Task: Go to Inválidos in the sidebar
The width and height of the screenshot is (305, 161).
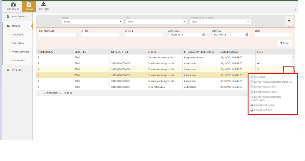Action: point(17,70)
